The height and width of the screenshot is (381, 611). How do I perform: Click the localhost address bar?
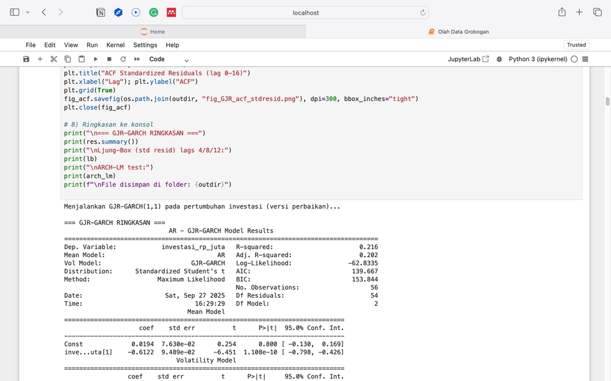click(305, 13)
